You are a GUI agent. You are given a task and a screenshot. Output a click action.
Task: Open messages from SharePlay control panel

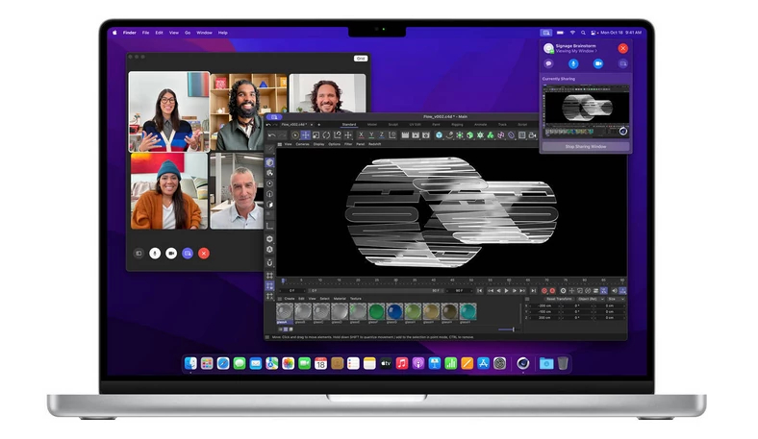(548, 63)
